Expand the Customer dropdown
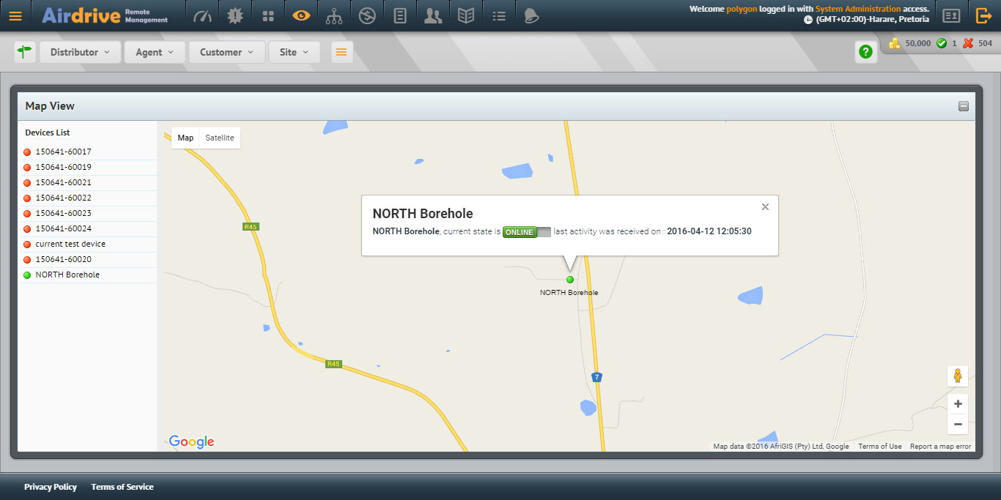The width and height of the screenshot is (1001, 500). coord(227,52)
